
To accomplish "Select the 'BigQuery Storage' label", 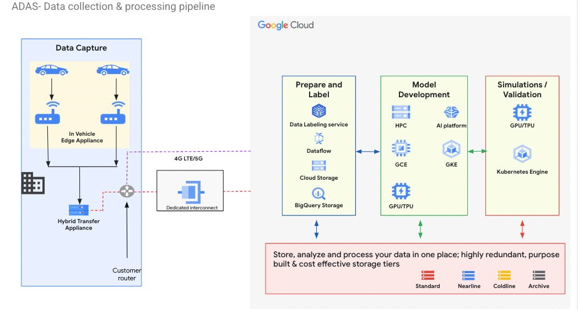I will pyautogui.click(x=319, y=205).
